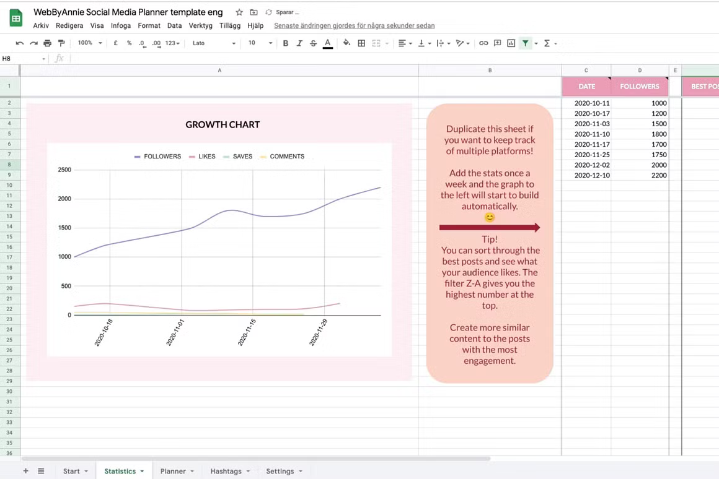The image size is (719, 479).
Task: Click the undo arrow icon
Action: point(20,43)
